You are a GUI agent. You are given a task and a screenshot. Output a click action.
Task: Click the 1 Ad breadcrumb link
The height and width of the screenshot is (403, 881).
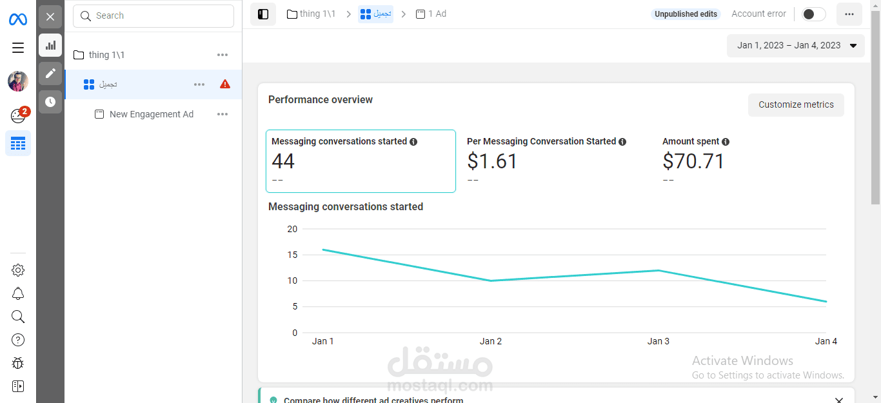click(x=431, y=14)
